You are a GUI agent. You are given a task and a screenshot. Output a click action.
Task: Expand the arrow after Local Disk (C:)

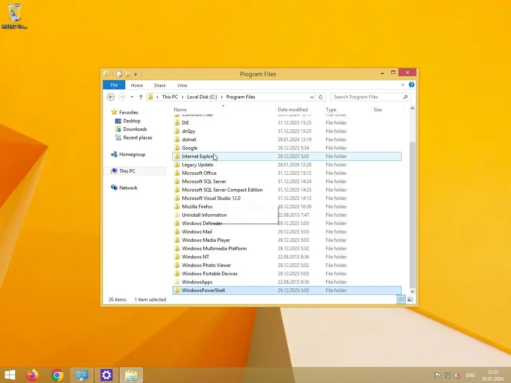(x=222, y=97)
